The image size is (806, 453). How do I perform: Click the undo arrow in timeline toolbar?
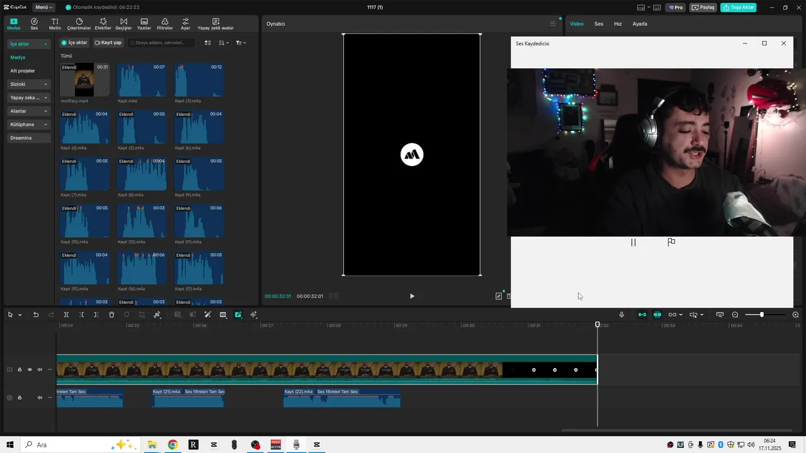(36, 315)
